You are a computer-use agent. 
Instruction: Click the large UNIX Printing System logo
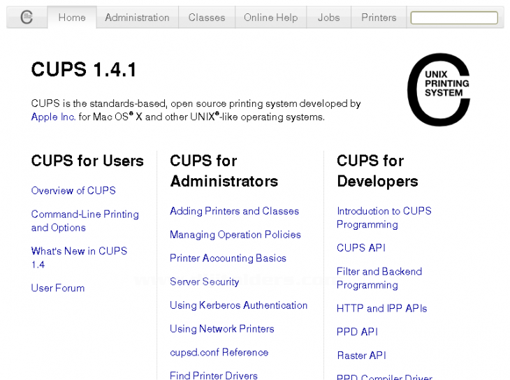click(x=439, y=90)
